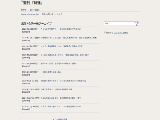
Task: Select issue number 第3427号
Action: pyautogui.click(x=26, y=41)
